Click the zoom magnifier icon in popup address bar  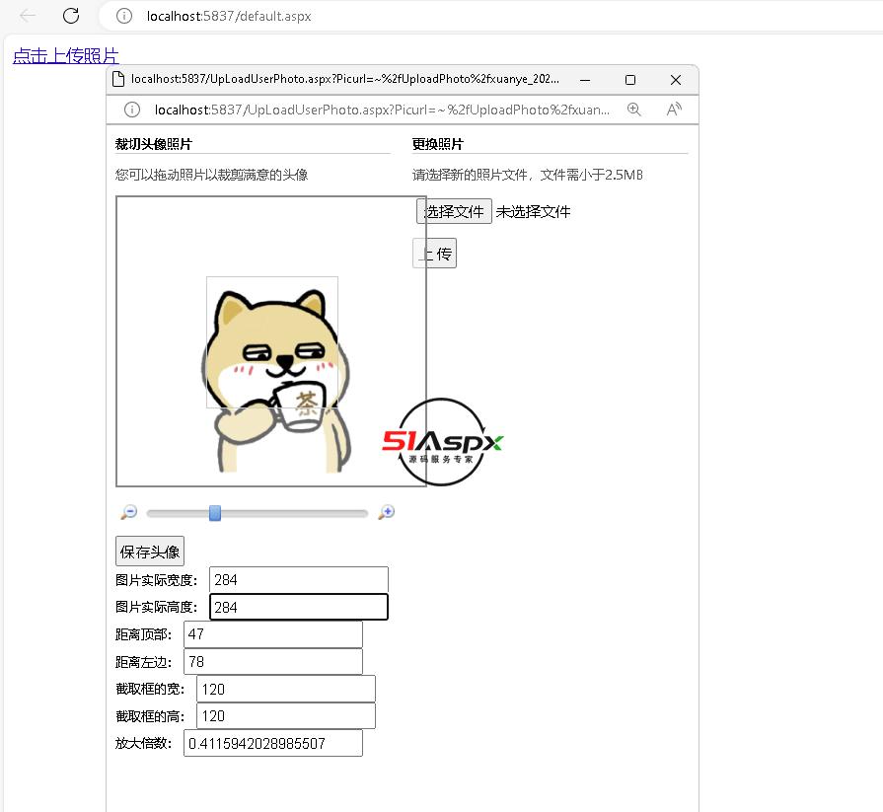point(634,110)
